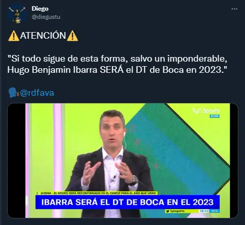245x225 pixels.
Task: Click Diego's profile avatar picture
Action: [17, 13]
